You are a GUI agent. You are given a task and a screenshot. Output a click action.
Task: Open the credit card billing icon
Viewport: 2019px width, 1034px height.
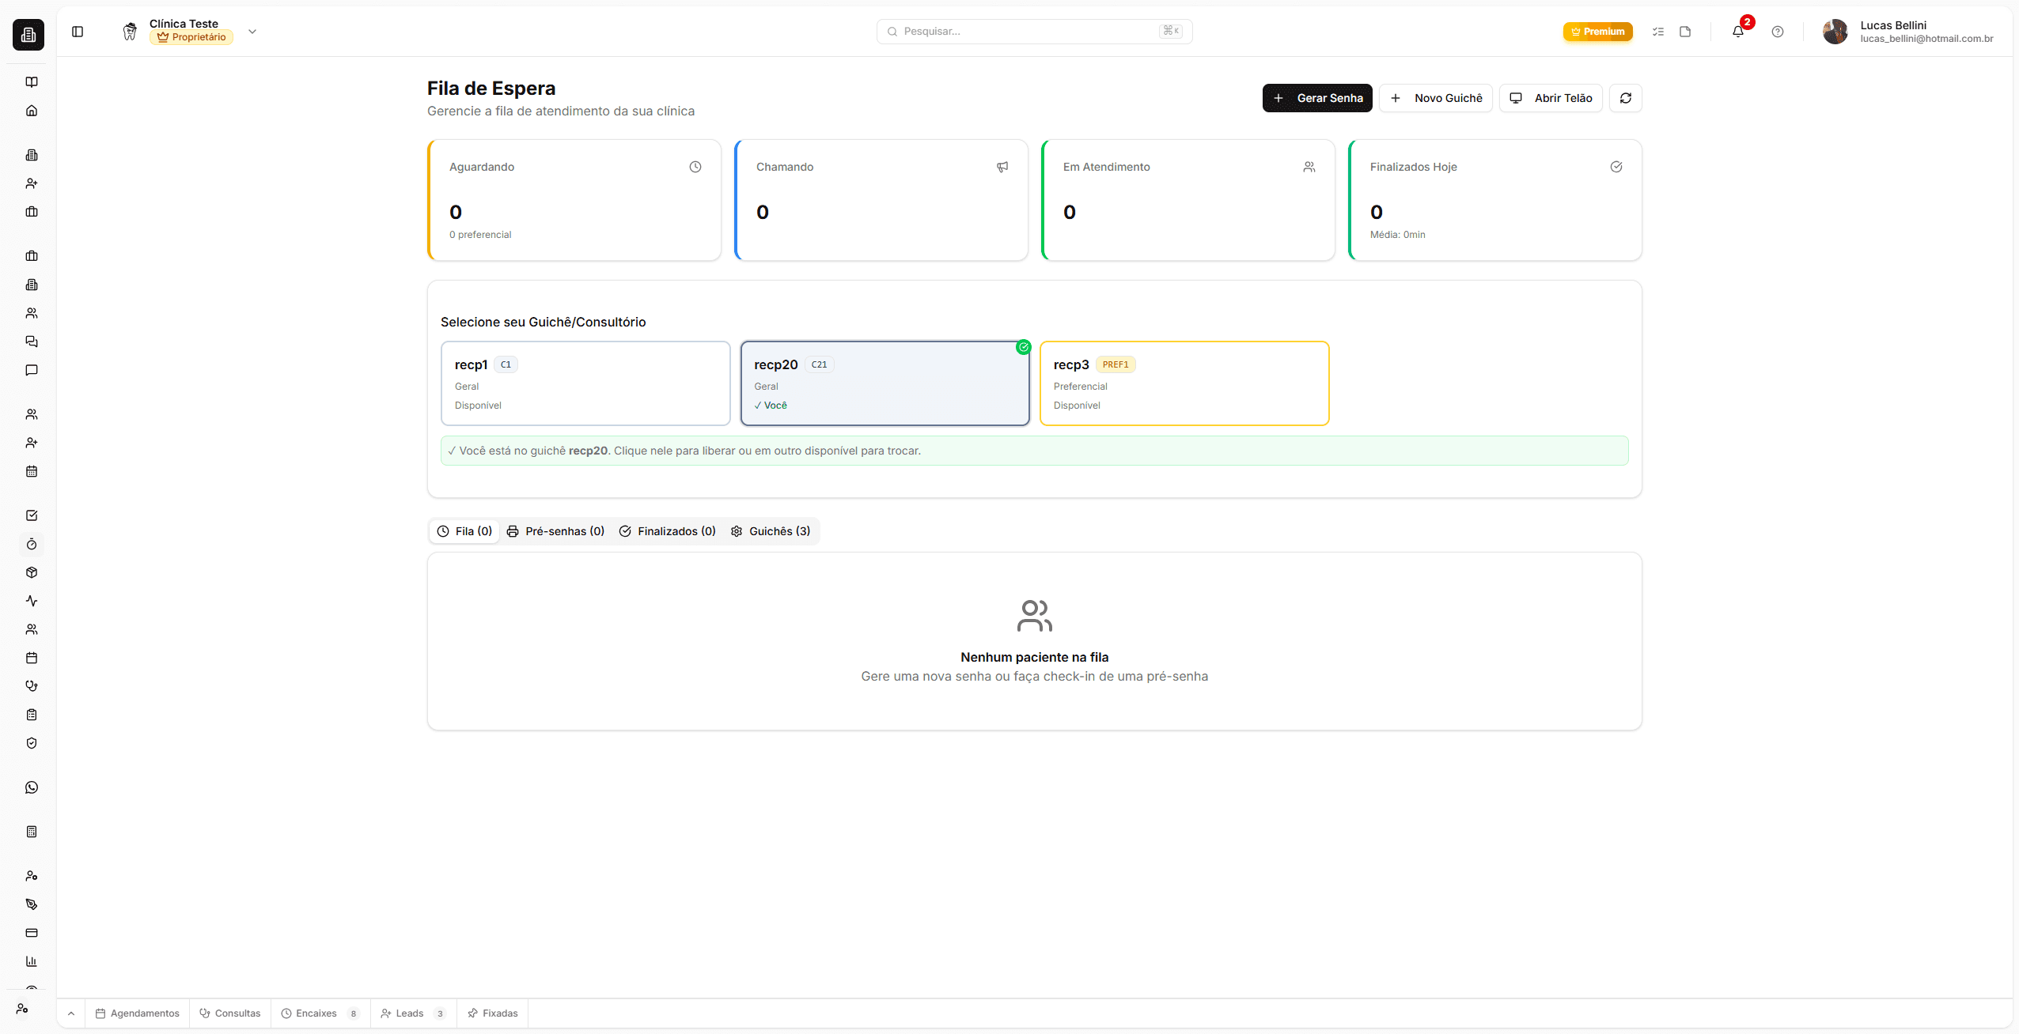tap(32, 933)
